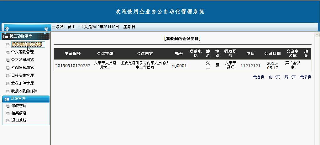
Task: Go to 最后页 last page link
Action: coord(306,77)
